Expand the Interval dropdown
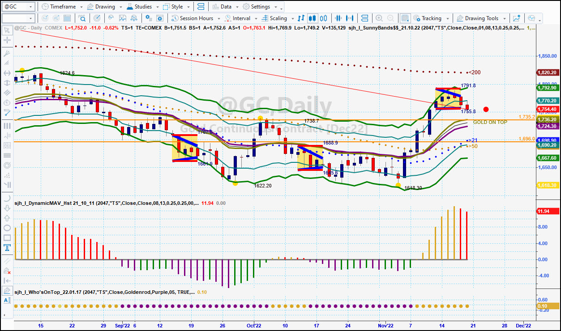Image resolution: width=561 pixels, height=331 pixels. (240, 18)
